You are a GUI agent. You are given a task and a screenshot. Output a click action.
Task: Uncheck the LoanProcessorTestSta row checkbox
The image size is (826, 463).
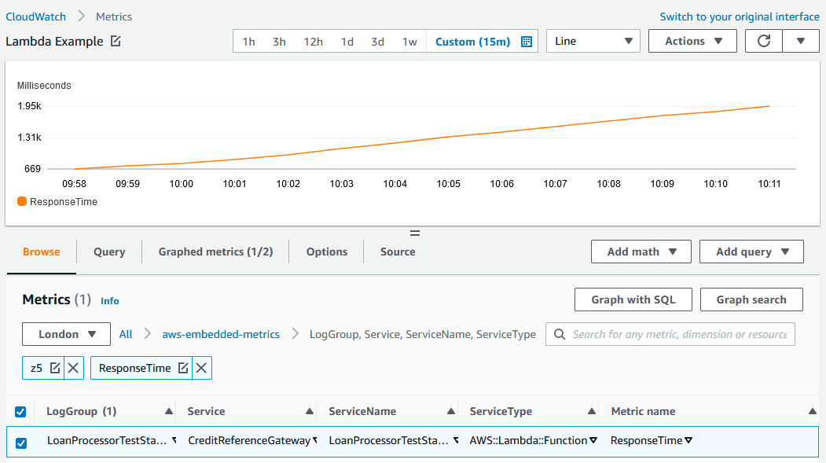[x=20, y=443]
